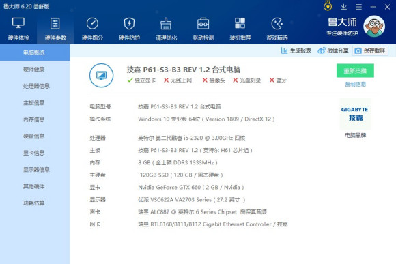Click the VA2703 Series monitor value
The width and height of the screenshot is (396, 264).
[x=191, y=200]
